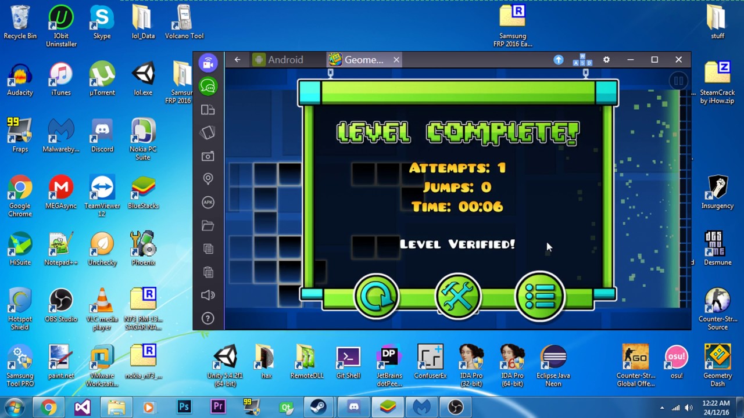Show hidden system tray icons
This screenshot has height=418, width=744.
point(662,408)
